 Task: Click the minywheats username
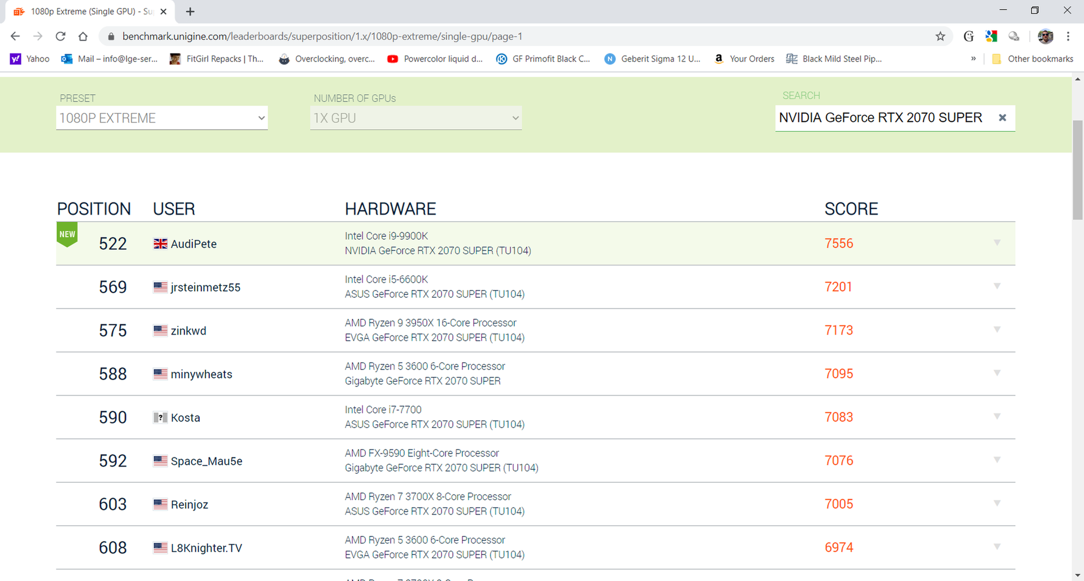coord(202,374)
